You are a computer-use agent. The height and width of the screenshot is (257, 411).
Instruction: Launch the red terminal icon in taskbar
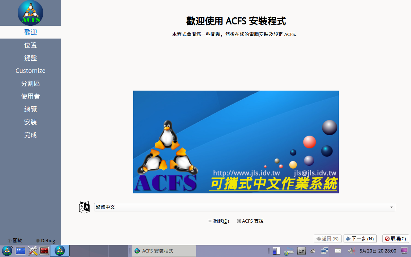[x=44, y=251]
